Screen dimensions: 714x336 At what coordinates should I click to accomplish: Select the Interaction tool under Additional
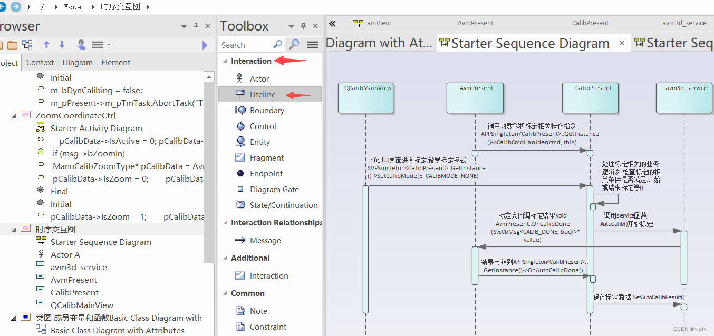click(x=270, y=275)
